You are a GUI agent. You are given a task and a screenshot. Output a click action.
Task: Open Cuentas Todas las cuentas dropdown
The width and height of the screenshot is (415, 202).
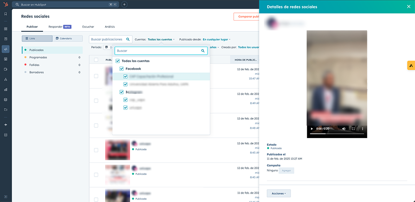[x=161, y=40]
